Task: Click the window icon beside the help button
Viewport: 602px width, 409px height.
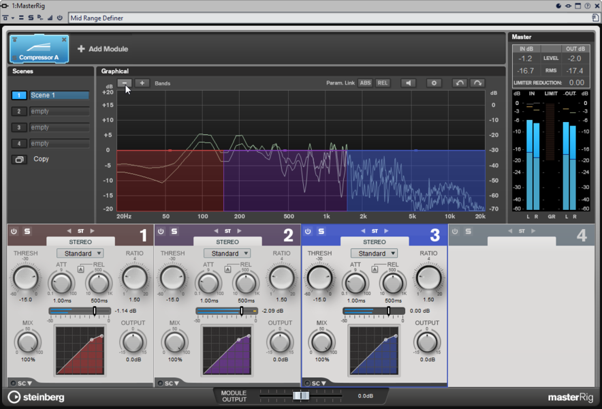Action: click(577, 5)
